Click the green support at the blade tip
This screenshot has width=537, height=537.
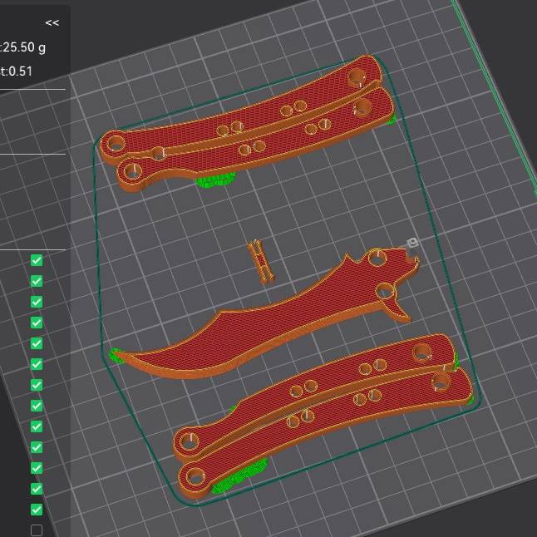point(116,356)
